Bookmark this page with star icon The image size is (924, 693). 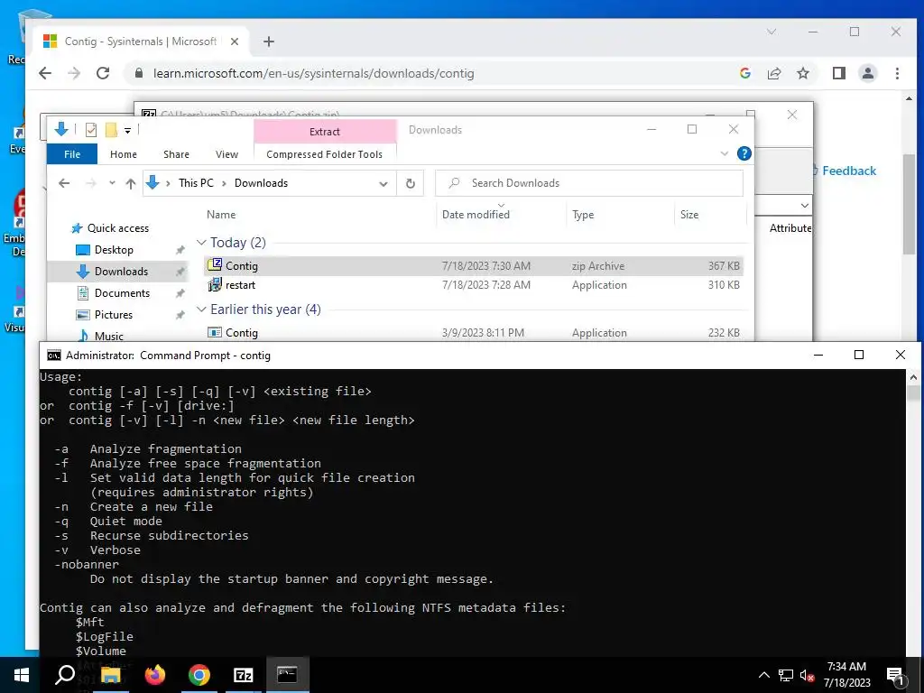click(x=802, y=73)
